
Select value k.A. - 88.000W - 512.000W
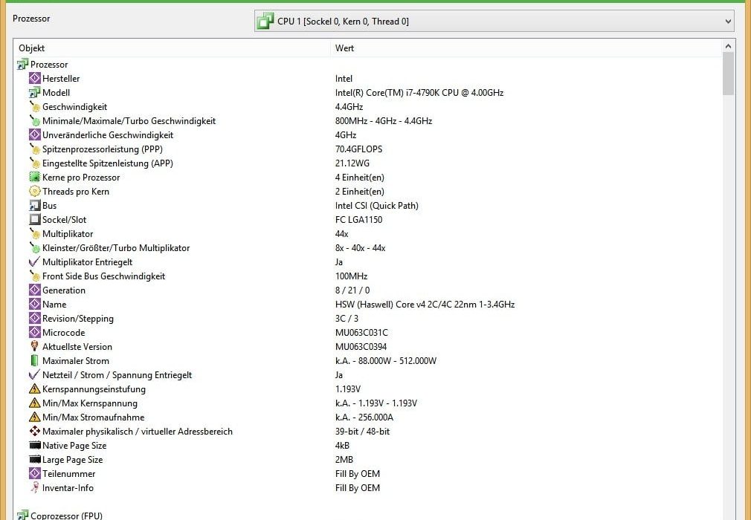pos(386,360)
